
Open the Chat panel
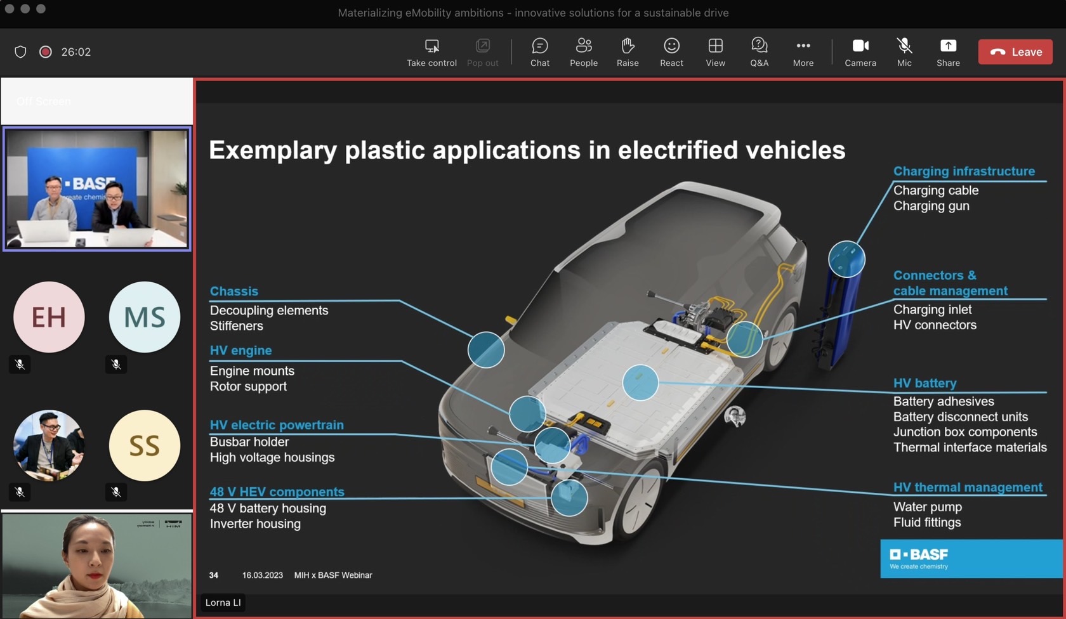(539, 52)
